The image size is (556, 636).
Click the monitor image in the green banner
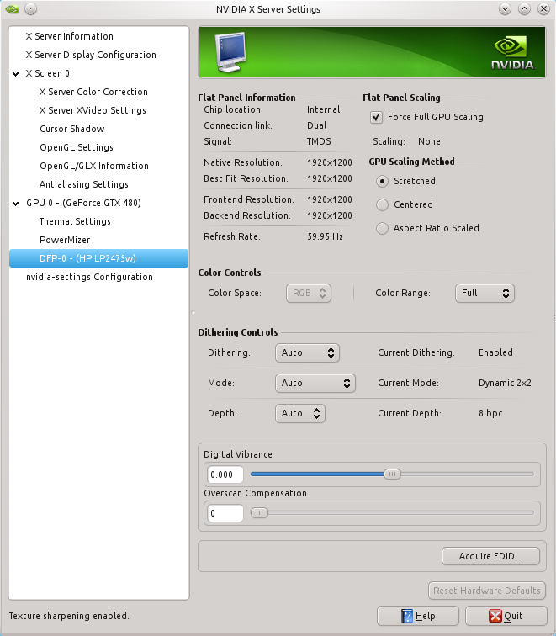click(x=230, y=52)
